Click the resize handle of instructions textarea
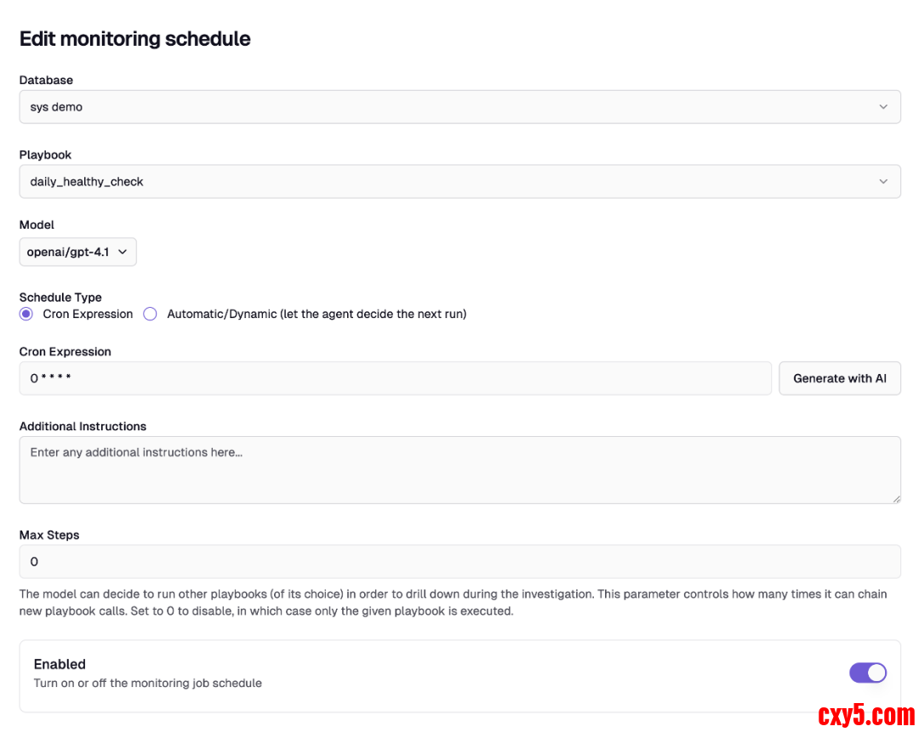This screenshot has height=732, width=919. coord(895,498)
